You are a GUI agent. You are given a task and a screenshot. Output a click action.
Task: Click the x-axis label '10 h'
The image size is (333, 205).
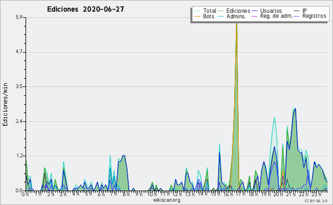tap(152, 194)
